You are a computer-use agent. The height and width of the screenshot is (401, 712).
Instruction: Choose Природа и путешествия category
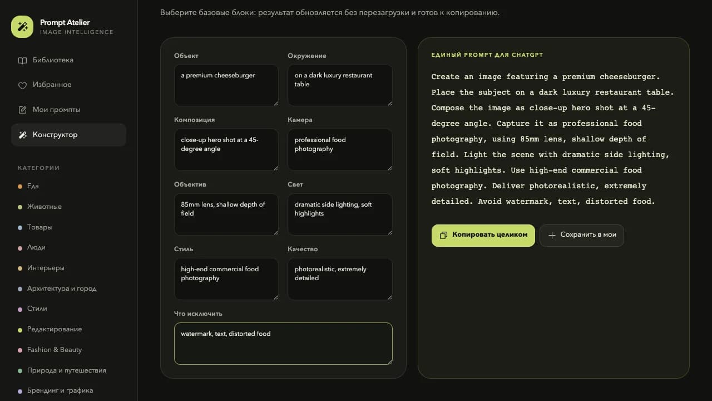click(68, 370)
